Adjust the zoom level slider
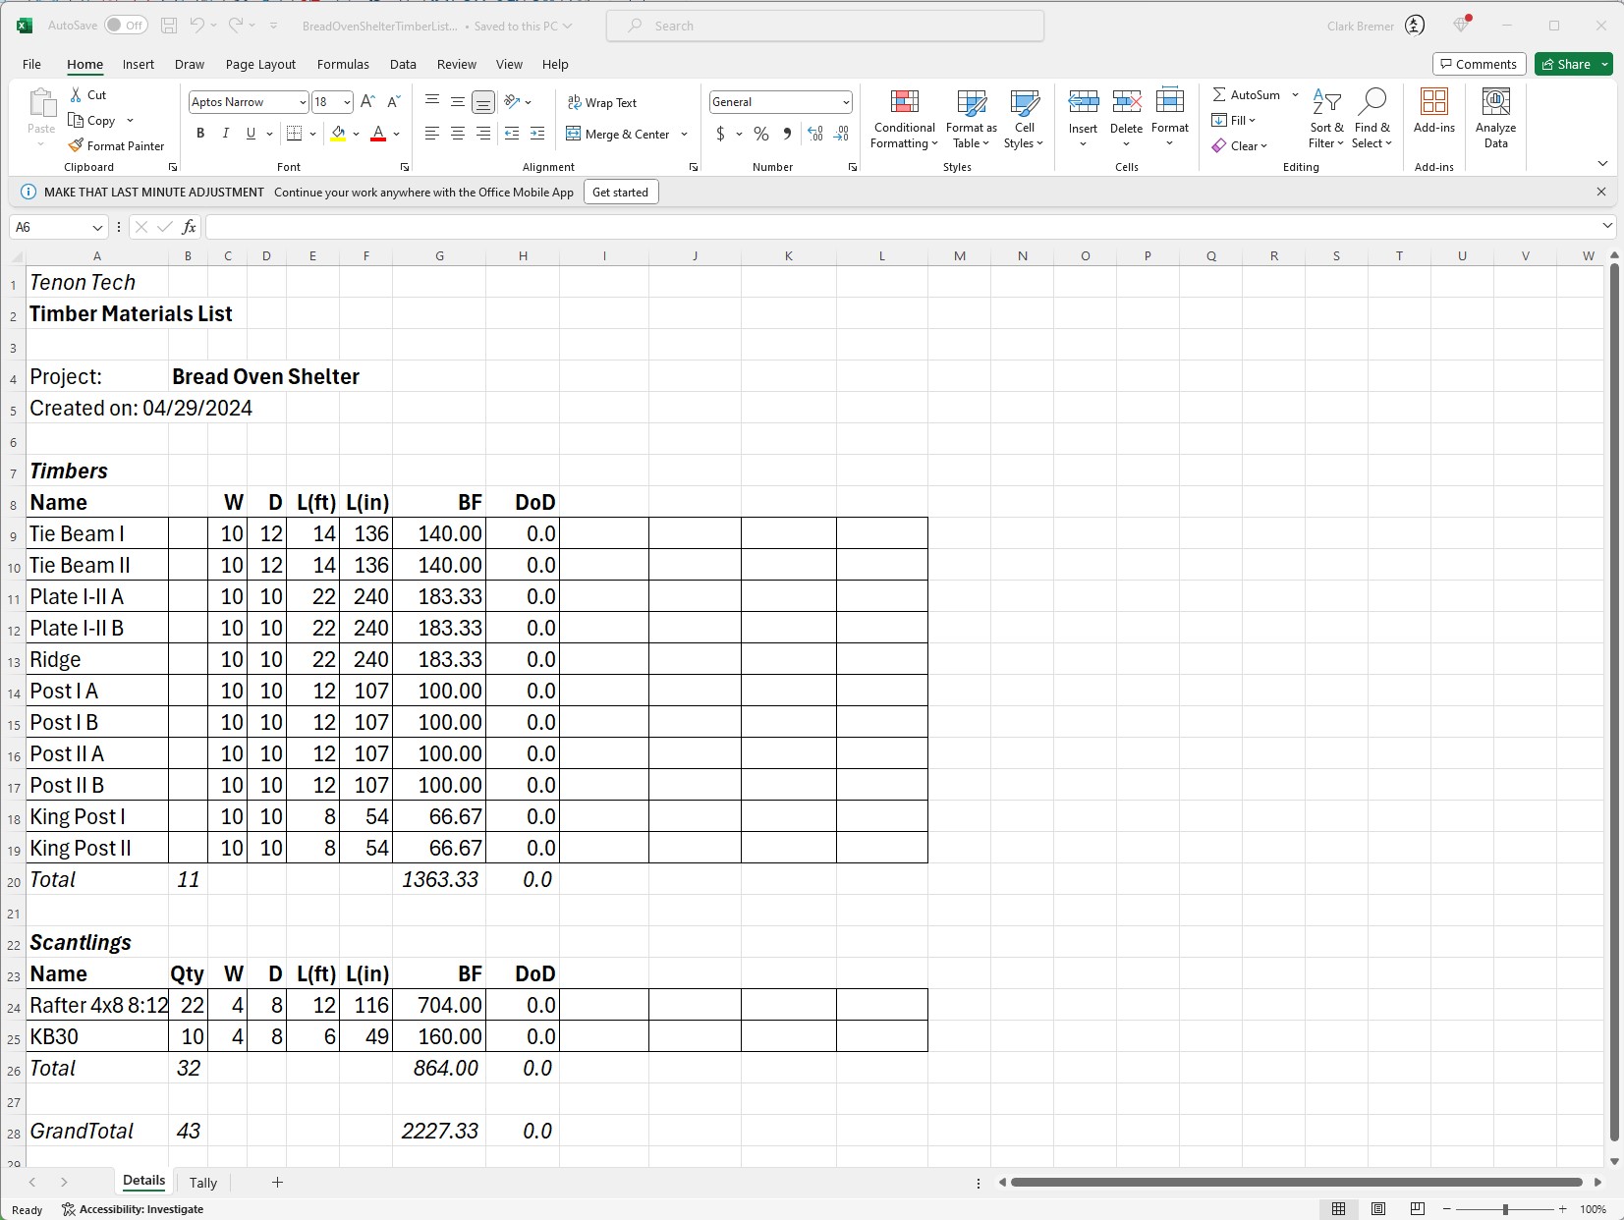The width and height of the screenshot is (1624, 1220). tap(1504, 1209)
